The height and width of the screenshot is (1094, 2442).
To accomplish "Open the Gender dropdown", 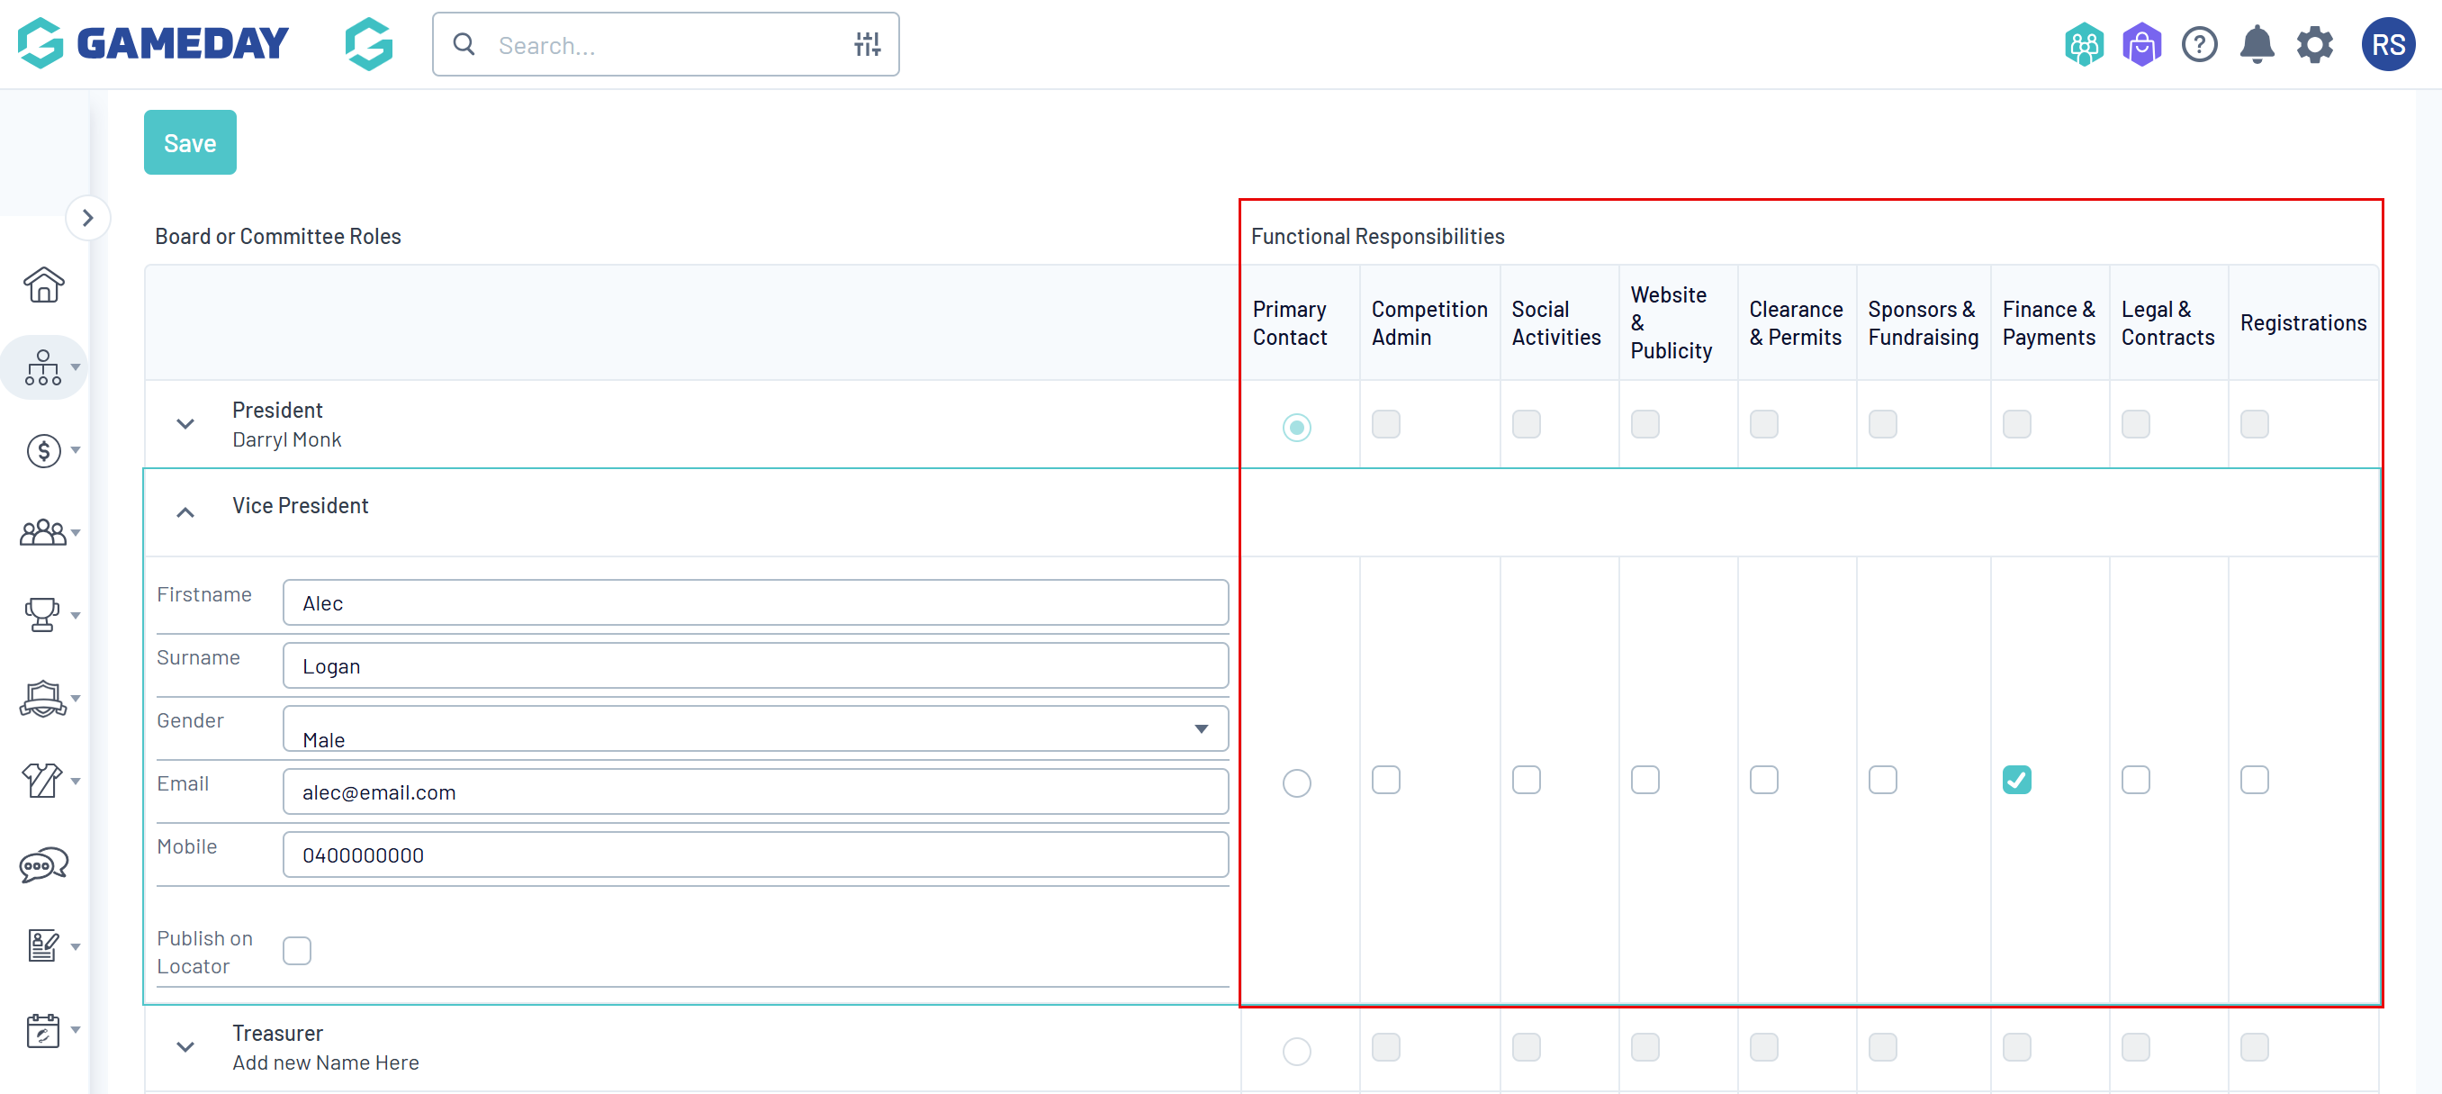I will click(754, 728).
